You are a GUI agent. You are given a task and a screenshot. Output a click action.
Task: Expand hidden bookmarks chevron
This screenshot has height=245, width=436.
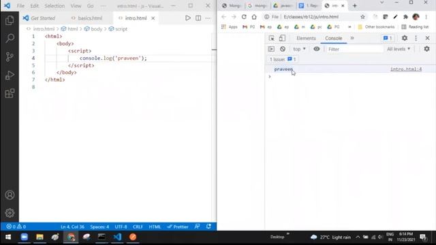pos(349,27)
